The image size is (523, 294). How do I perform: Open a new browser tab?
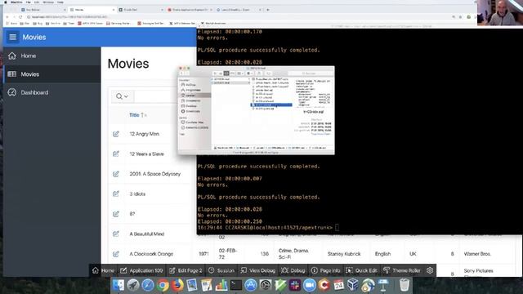click(268, 10)
